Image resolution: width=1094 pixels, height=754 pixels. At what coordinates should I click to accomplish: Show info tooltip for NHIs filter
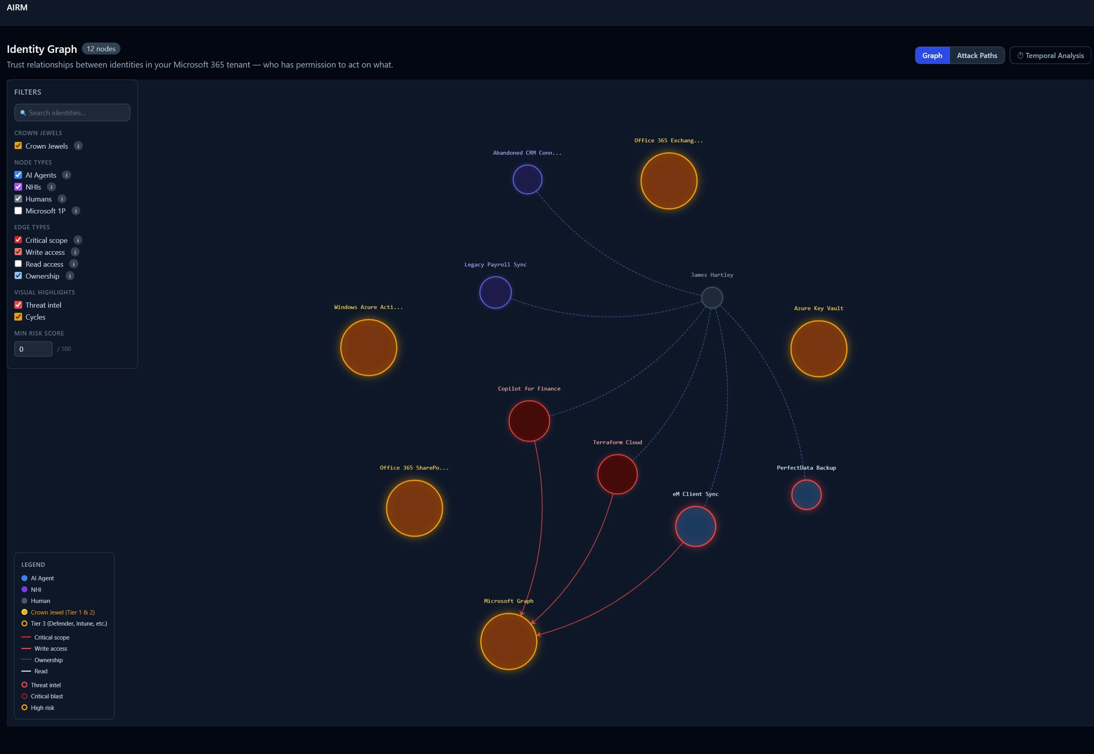click(x=52, y=187)
